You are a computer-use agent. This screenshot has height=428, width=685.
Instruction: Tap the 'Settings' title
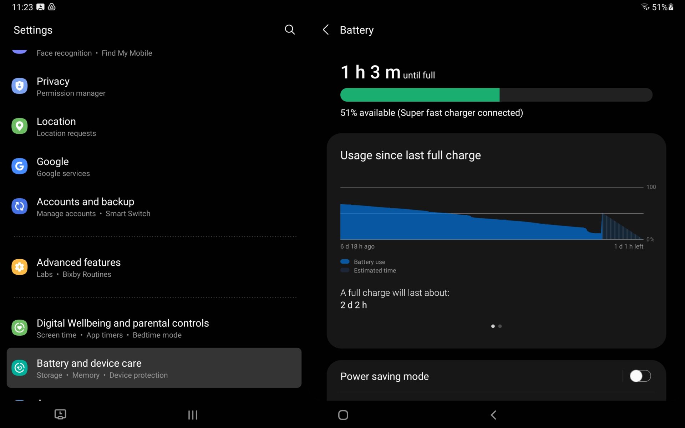point(33,30)
